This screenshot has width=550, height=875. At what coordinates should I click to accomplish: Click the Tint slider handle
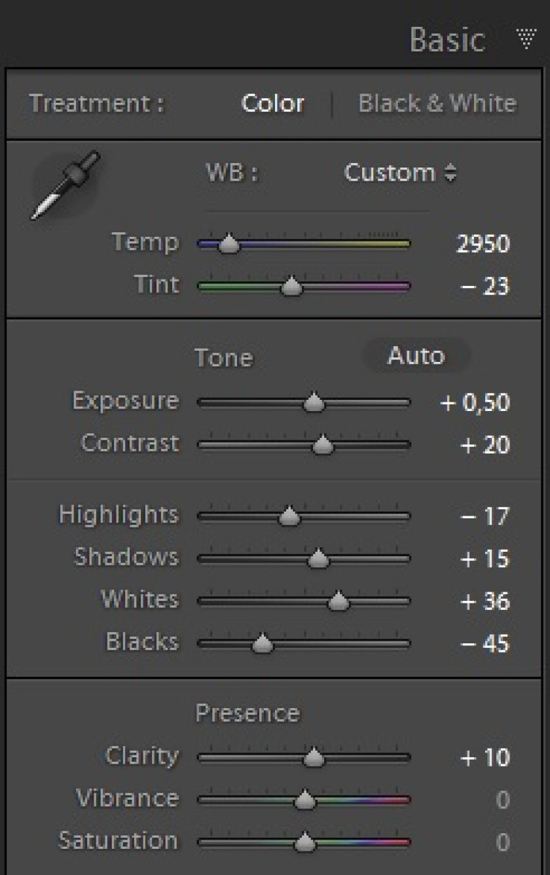pos(291,286)
